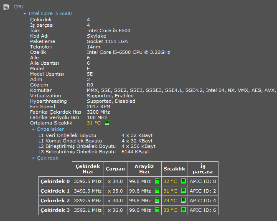This screenshot has height=221, width=277.
Task: Select the Sıcaklık column header
Action: (174, 169)
